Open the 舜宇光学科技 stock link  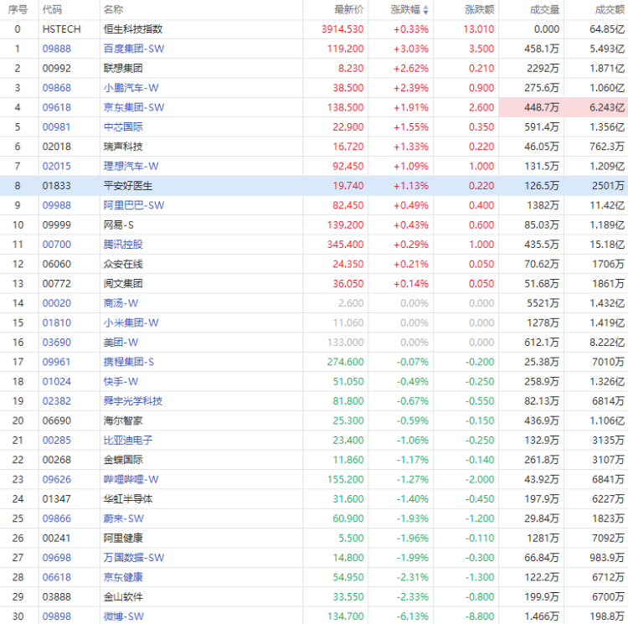[133, 401]
